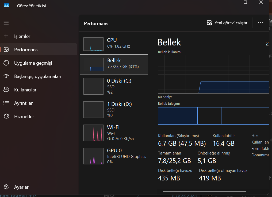Open 1 Diski (D:) performance view

[x=114, y=109]
